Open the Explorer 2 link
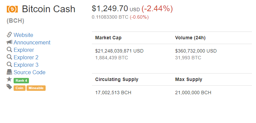 [26, 57]
